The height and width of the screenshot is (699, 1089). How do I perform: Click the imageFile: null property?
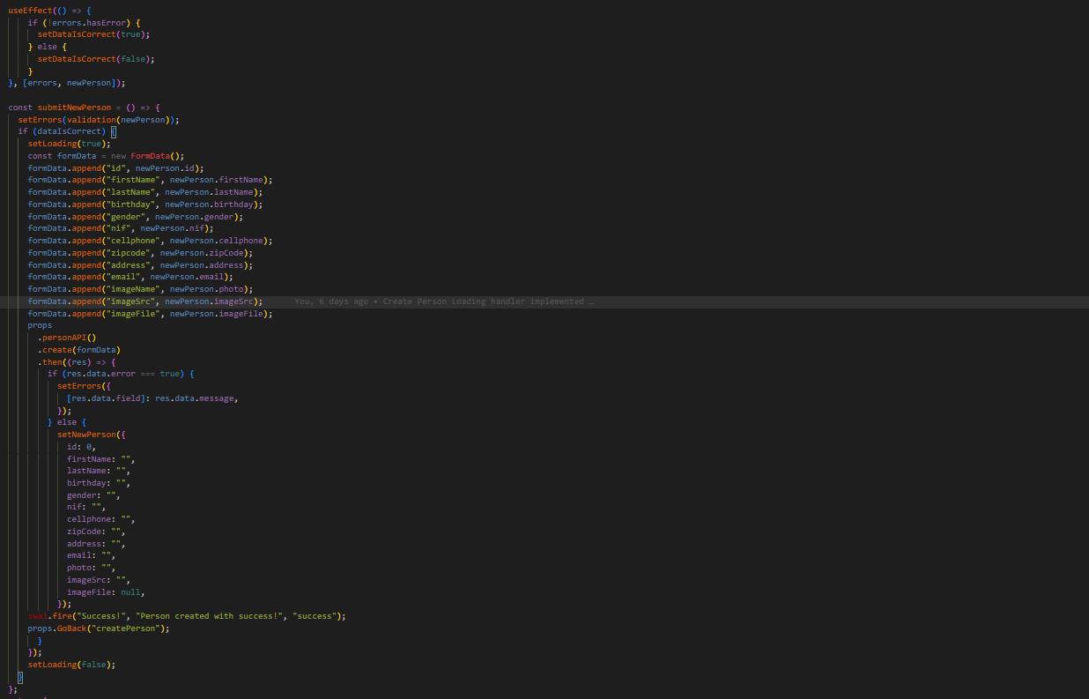coord(106,592)
